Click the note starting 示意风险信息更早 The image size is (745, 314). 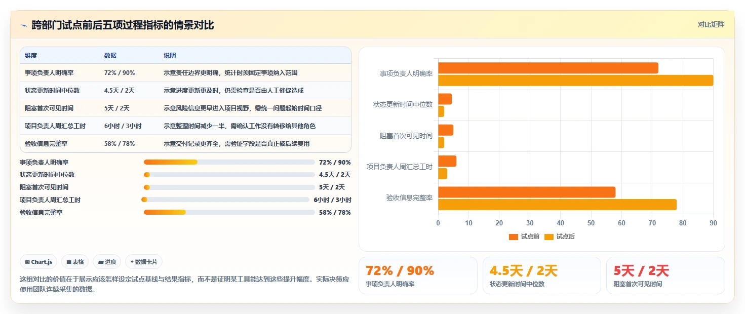(243, 108)
